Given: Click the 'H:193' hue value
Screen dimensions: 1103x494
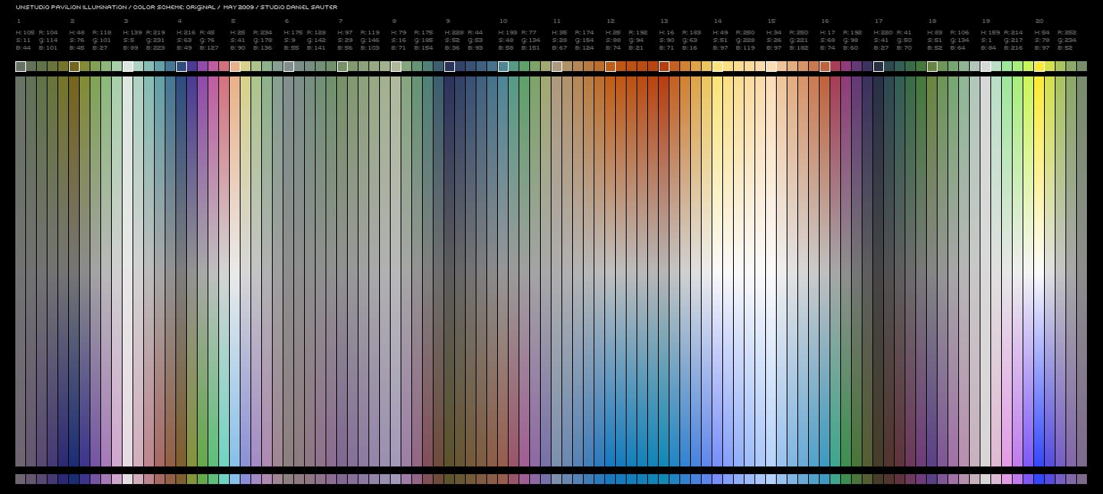Looking at the screenshot, I should [508, 33].
